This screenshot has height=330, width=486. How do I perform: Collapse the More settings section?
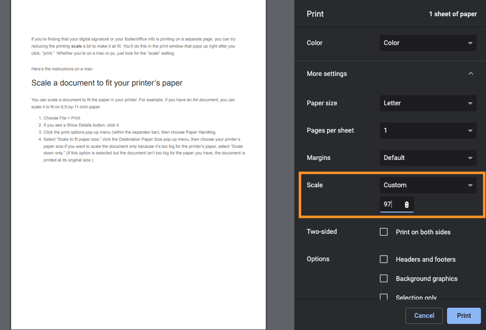tap(470, 73)
